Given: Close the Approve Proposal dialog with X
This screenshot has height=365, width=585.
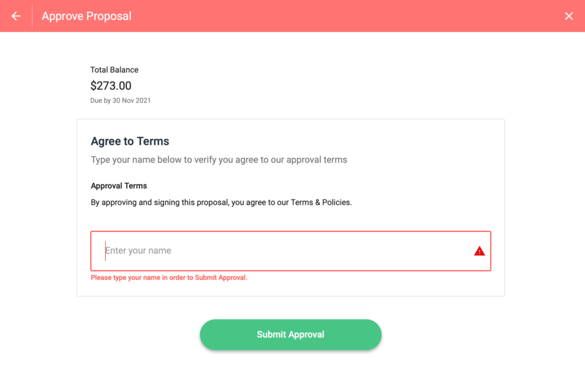Looking at the screenshot, I should pyautogui.click(x=568, y=16).
